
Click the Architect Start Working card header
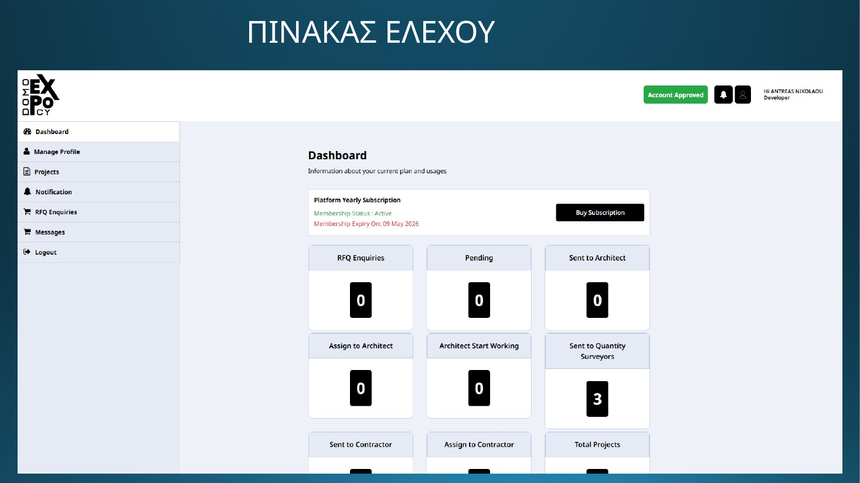click(479, 346)
